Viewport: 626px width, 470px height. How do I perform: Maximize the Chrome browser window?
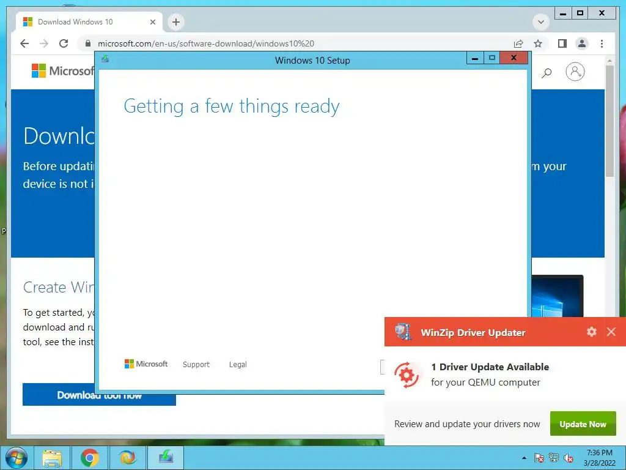(x=580, y=13)
